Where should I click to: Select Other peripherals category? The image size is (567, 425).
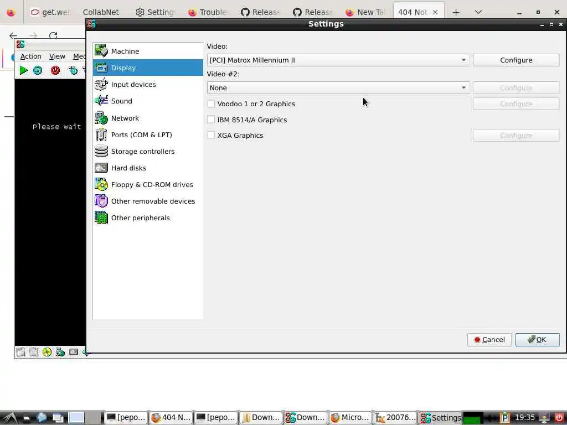click(147, 218)
